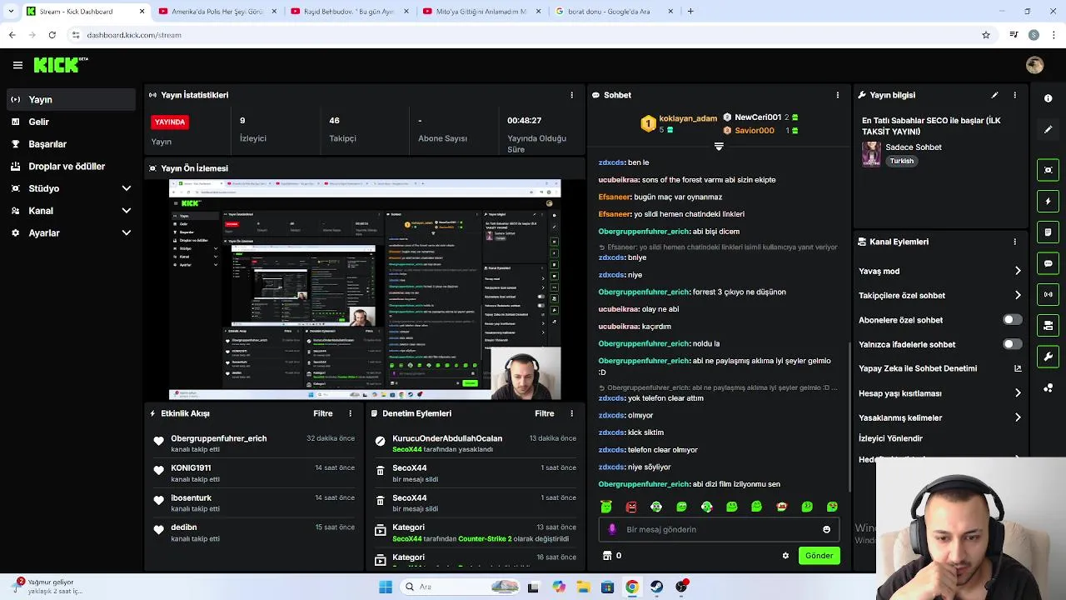Click the browser address bar URL
This screenshot has height=600, width=1066.
tap(134, 35)
